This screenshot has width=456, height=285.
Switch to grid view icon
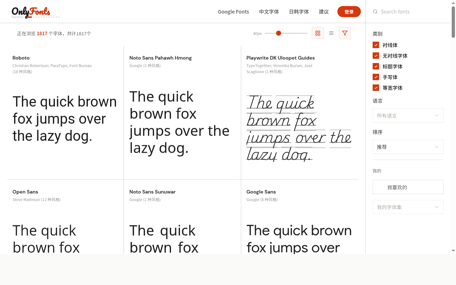(318, 33)
